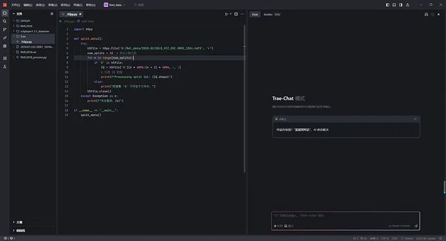Split the editor with the layout icon
The image size is (446, 241).
click(x=236, y=14)
